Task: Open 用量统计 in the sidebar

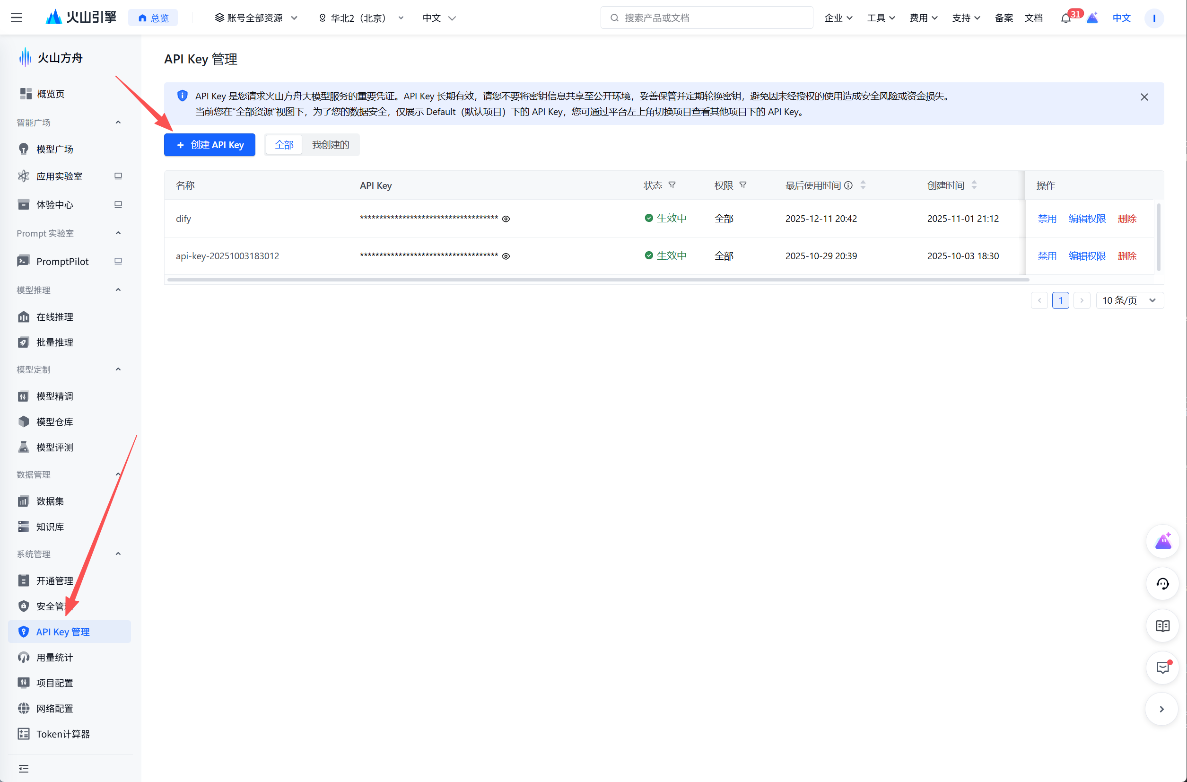Action: pyautogui.click(x=55, y=657)
